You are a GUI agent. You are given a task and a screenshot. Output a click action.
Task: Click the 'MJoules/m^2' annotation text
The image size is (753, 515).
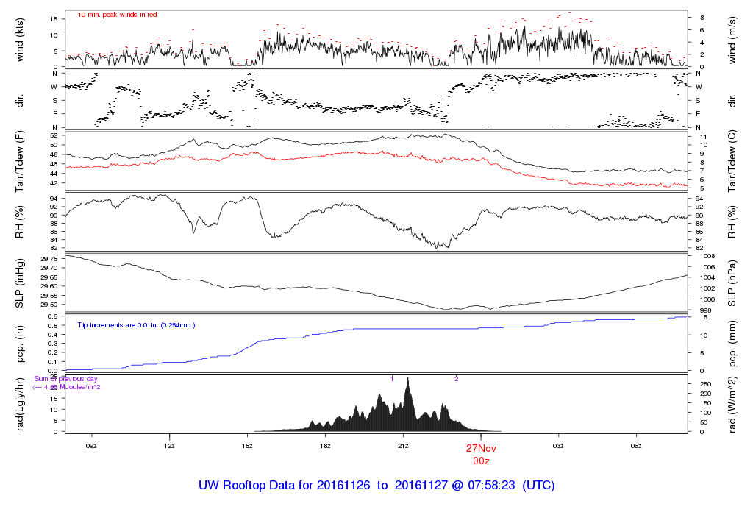click(79, 387)
